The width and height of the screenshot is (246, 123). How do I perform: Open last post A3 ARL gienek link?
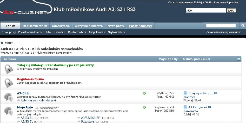(x=198, y=107)
